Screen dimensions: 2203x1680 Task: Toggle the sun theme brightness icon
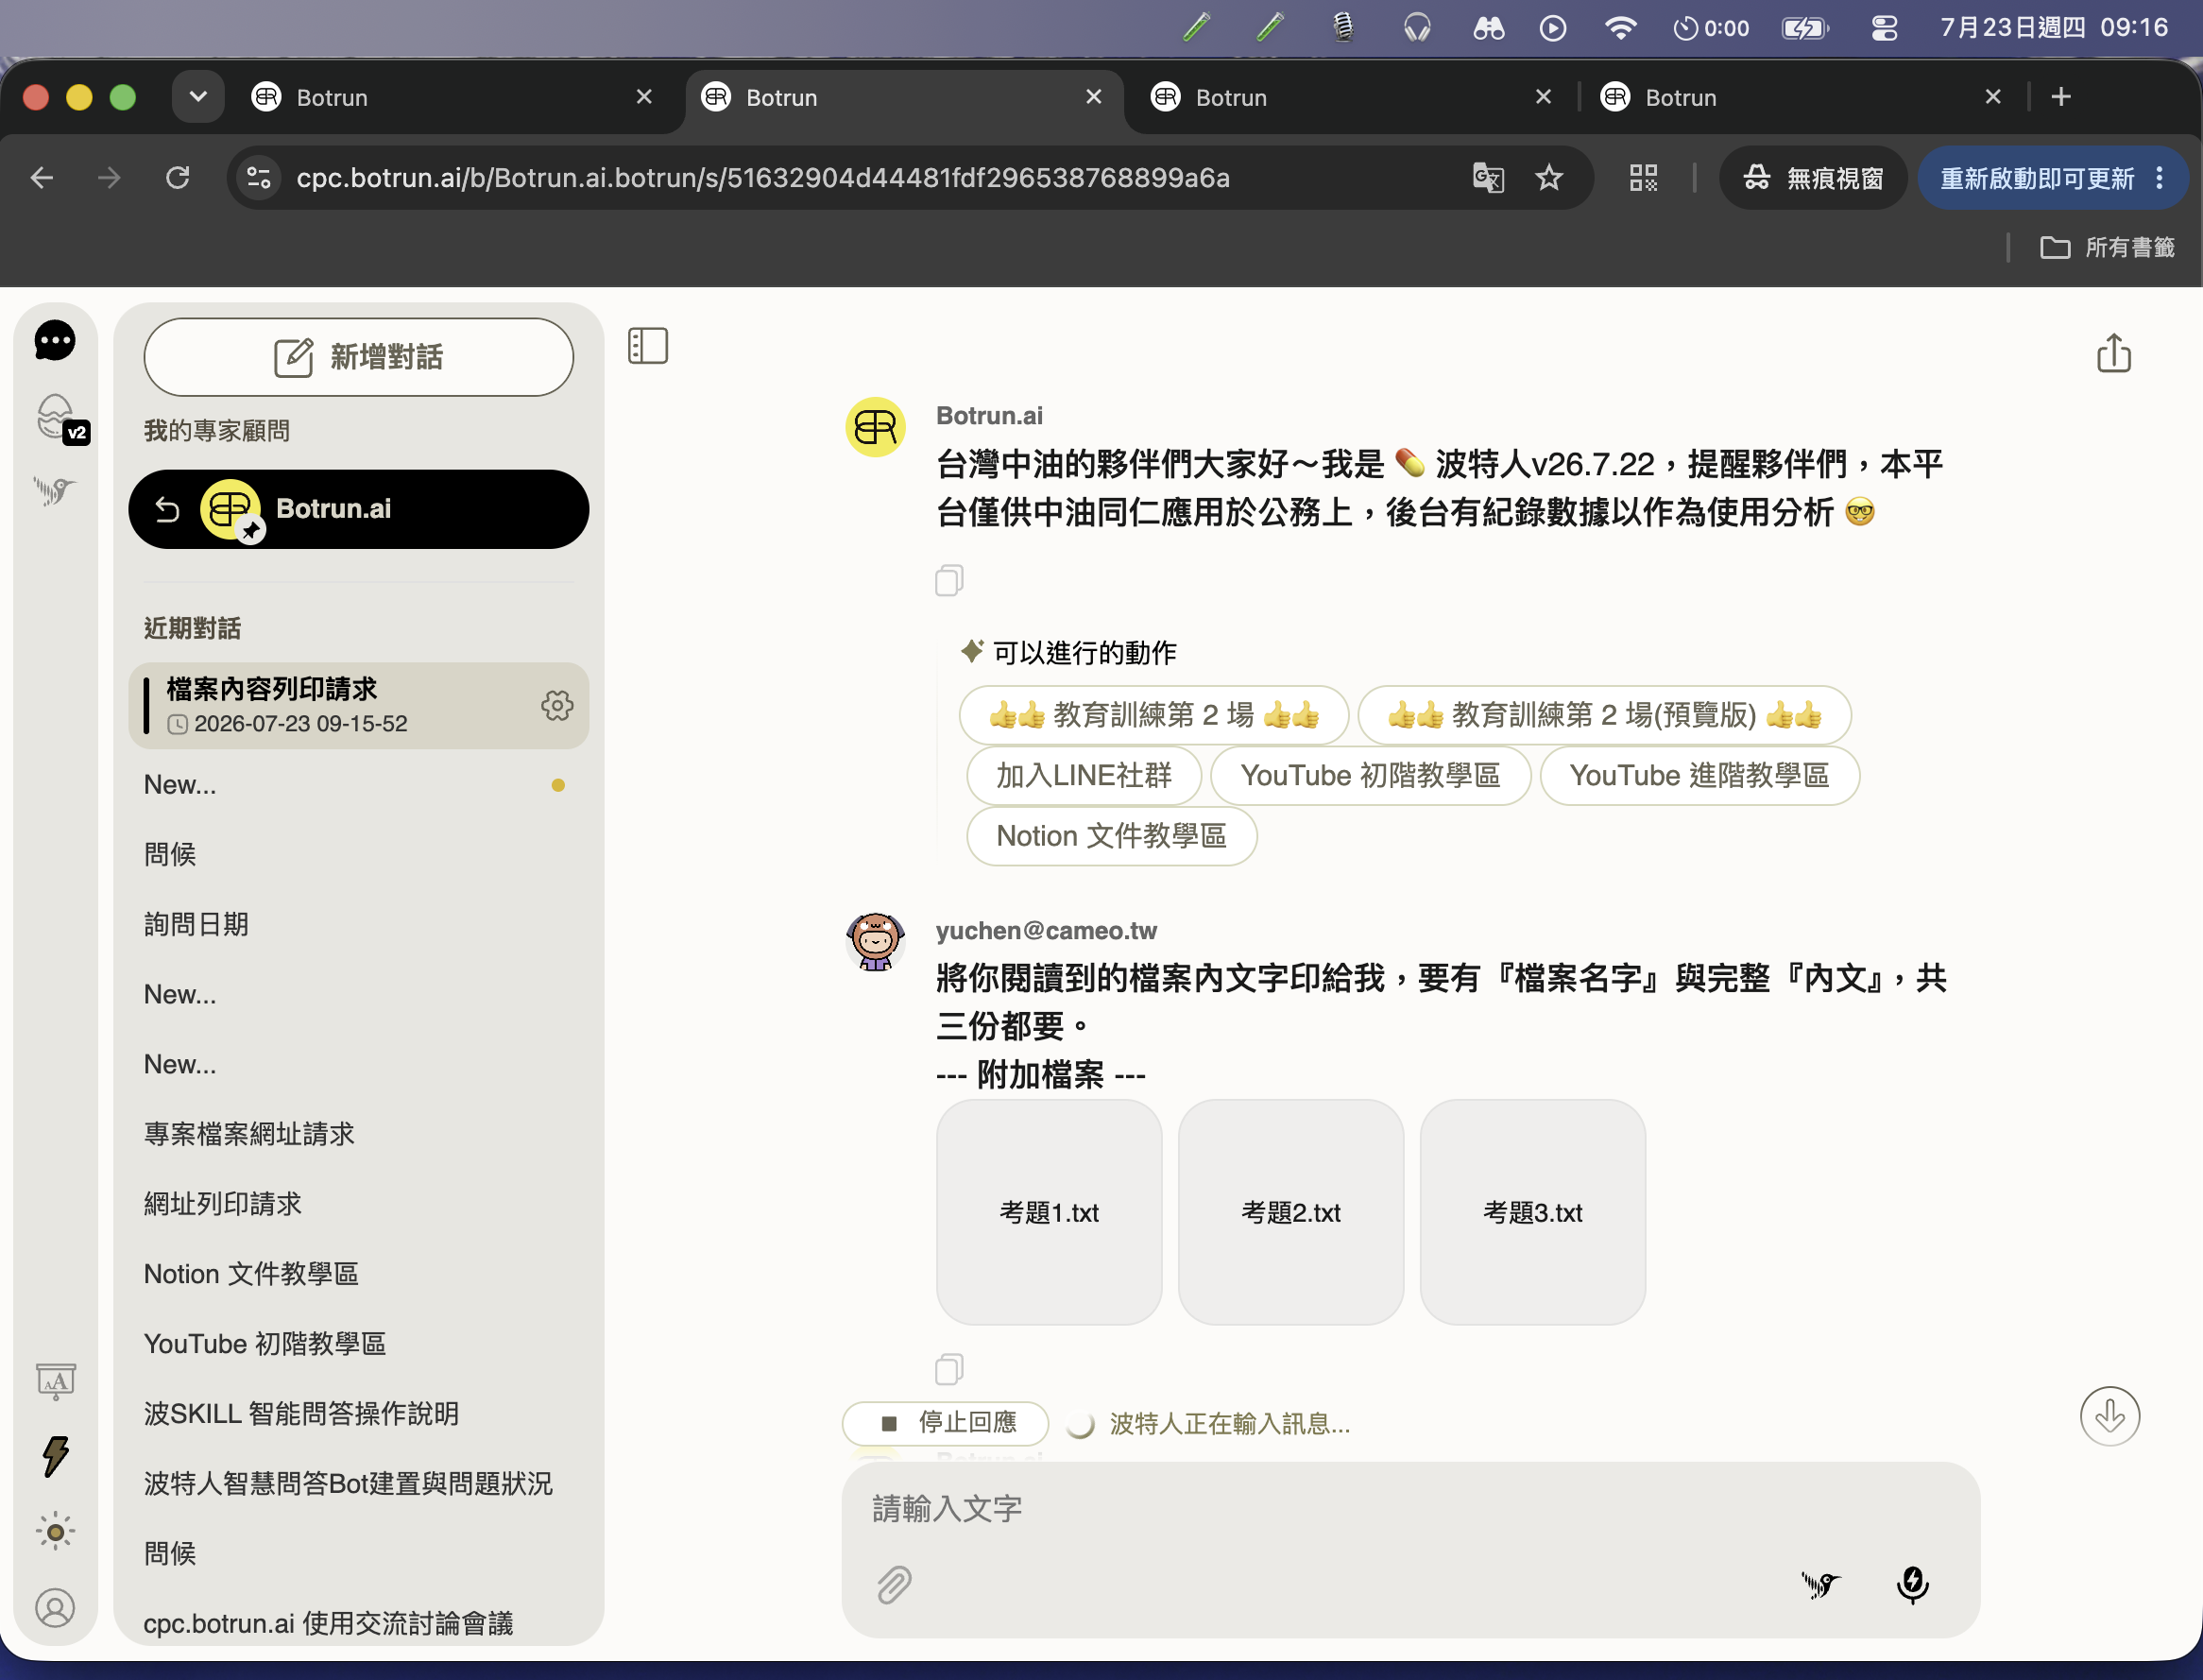(x=56, y=1532)
